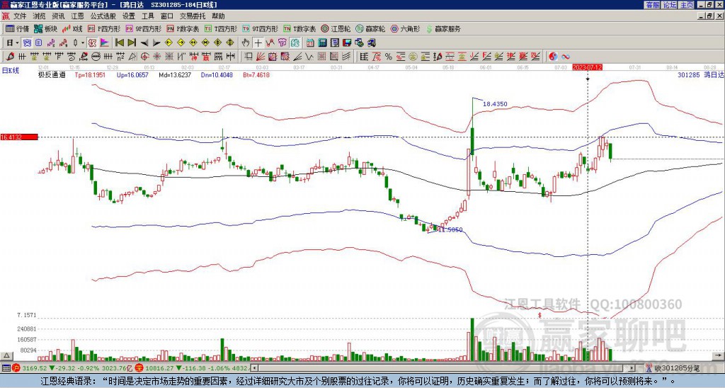
Task: Open the 江恩 menu
Action: tap(78, 16)
